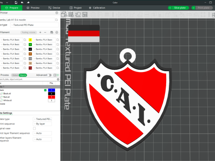Clear the object search field
This screenshot has height=161, width=215.
(x=58, y=79)
